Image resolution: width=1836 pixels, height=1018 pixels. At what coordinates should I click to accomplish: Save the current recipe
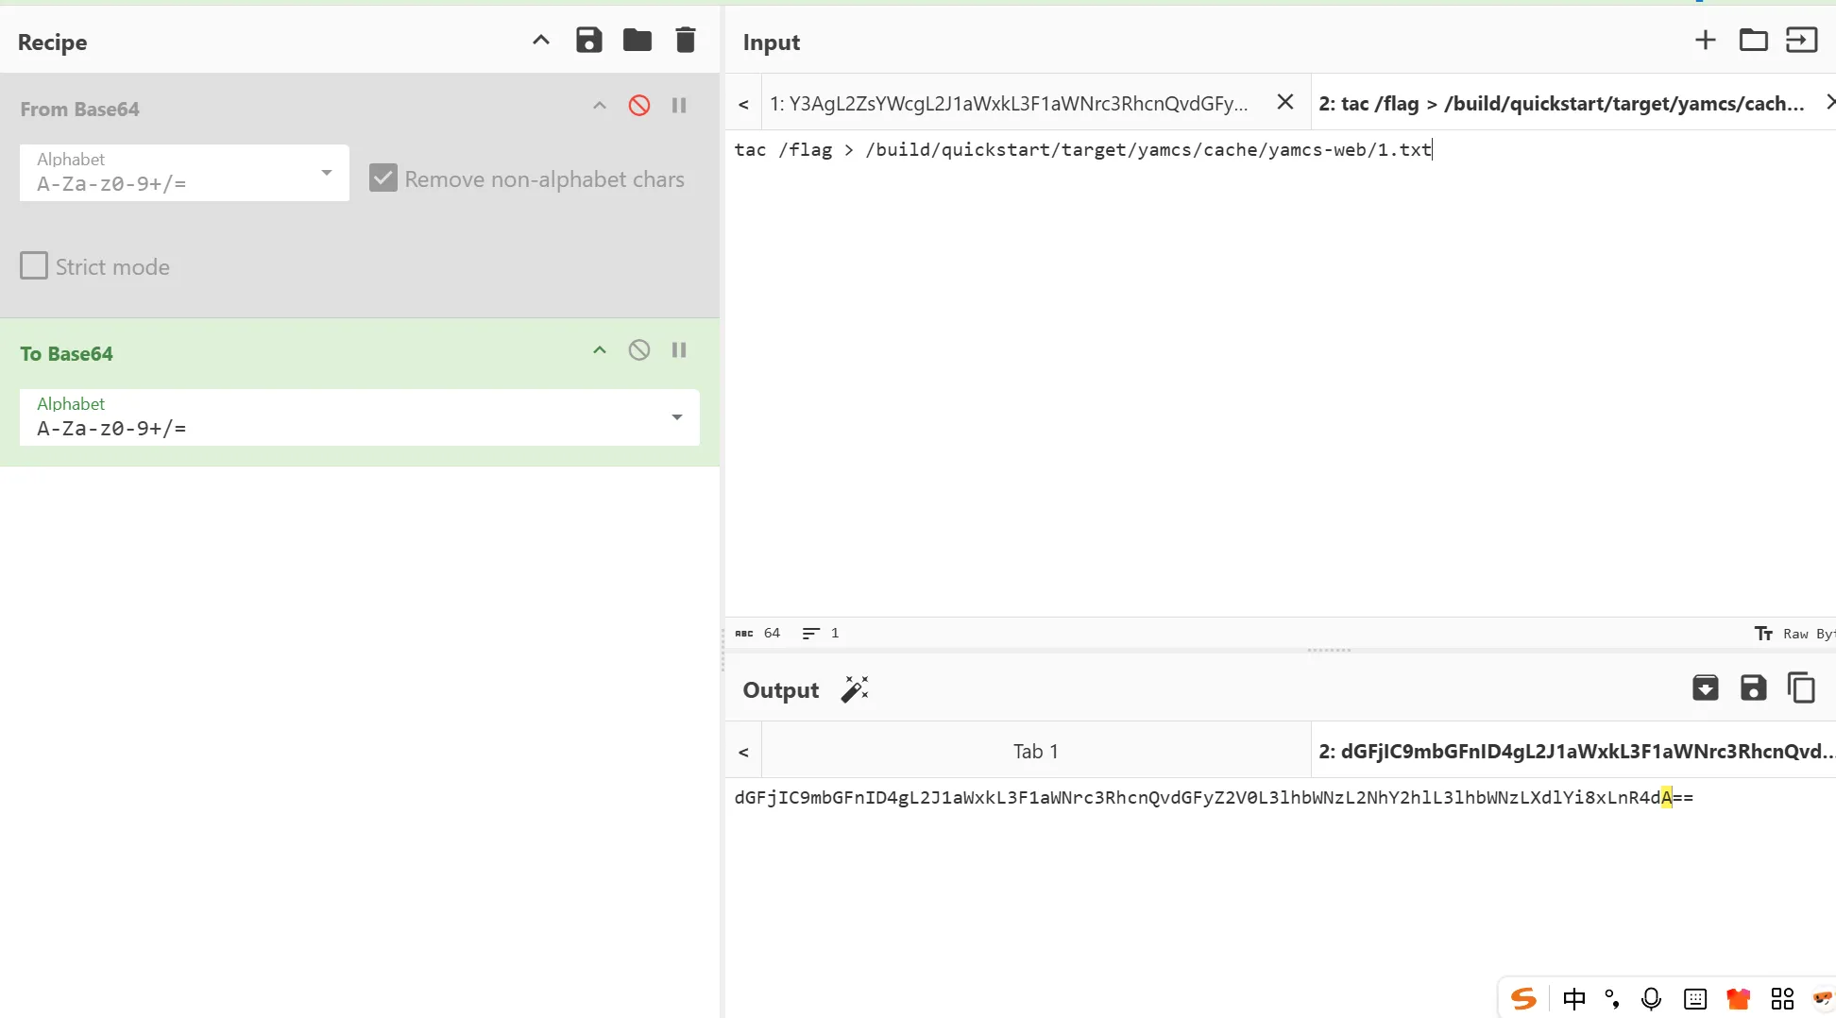(x=588, y=41)
